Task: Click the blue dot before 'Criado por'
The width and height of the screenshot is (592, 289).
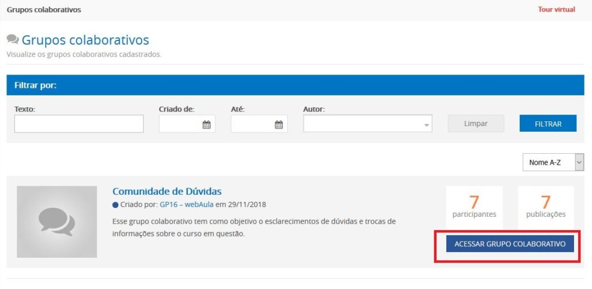Action: point(116,205)
